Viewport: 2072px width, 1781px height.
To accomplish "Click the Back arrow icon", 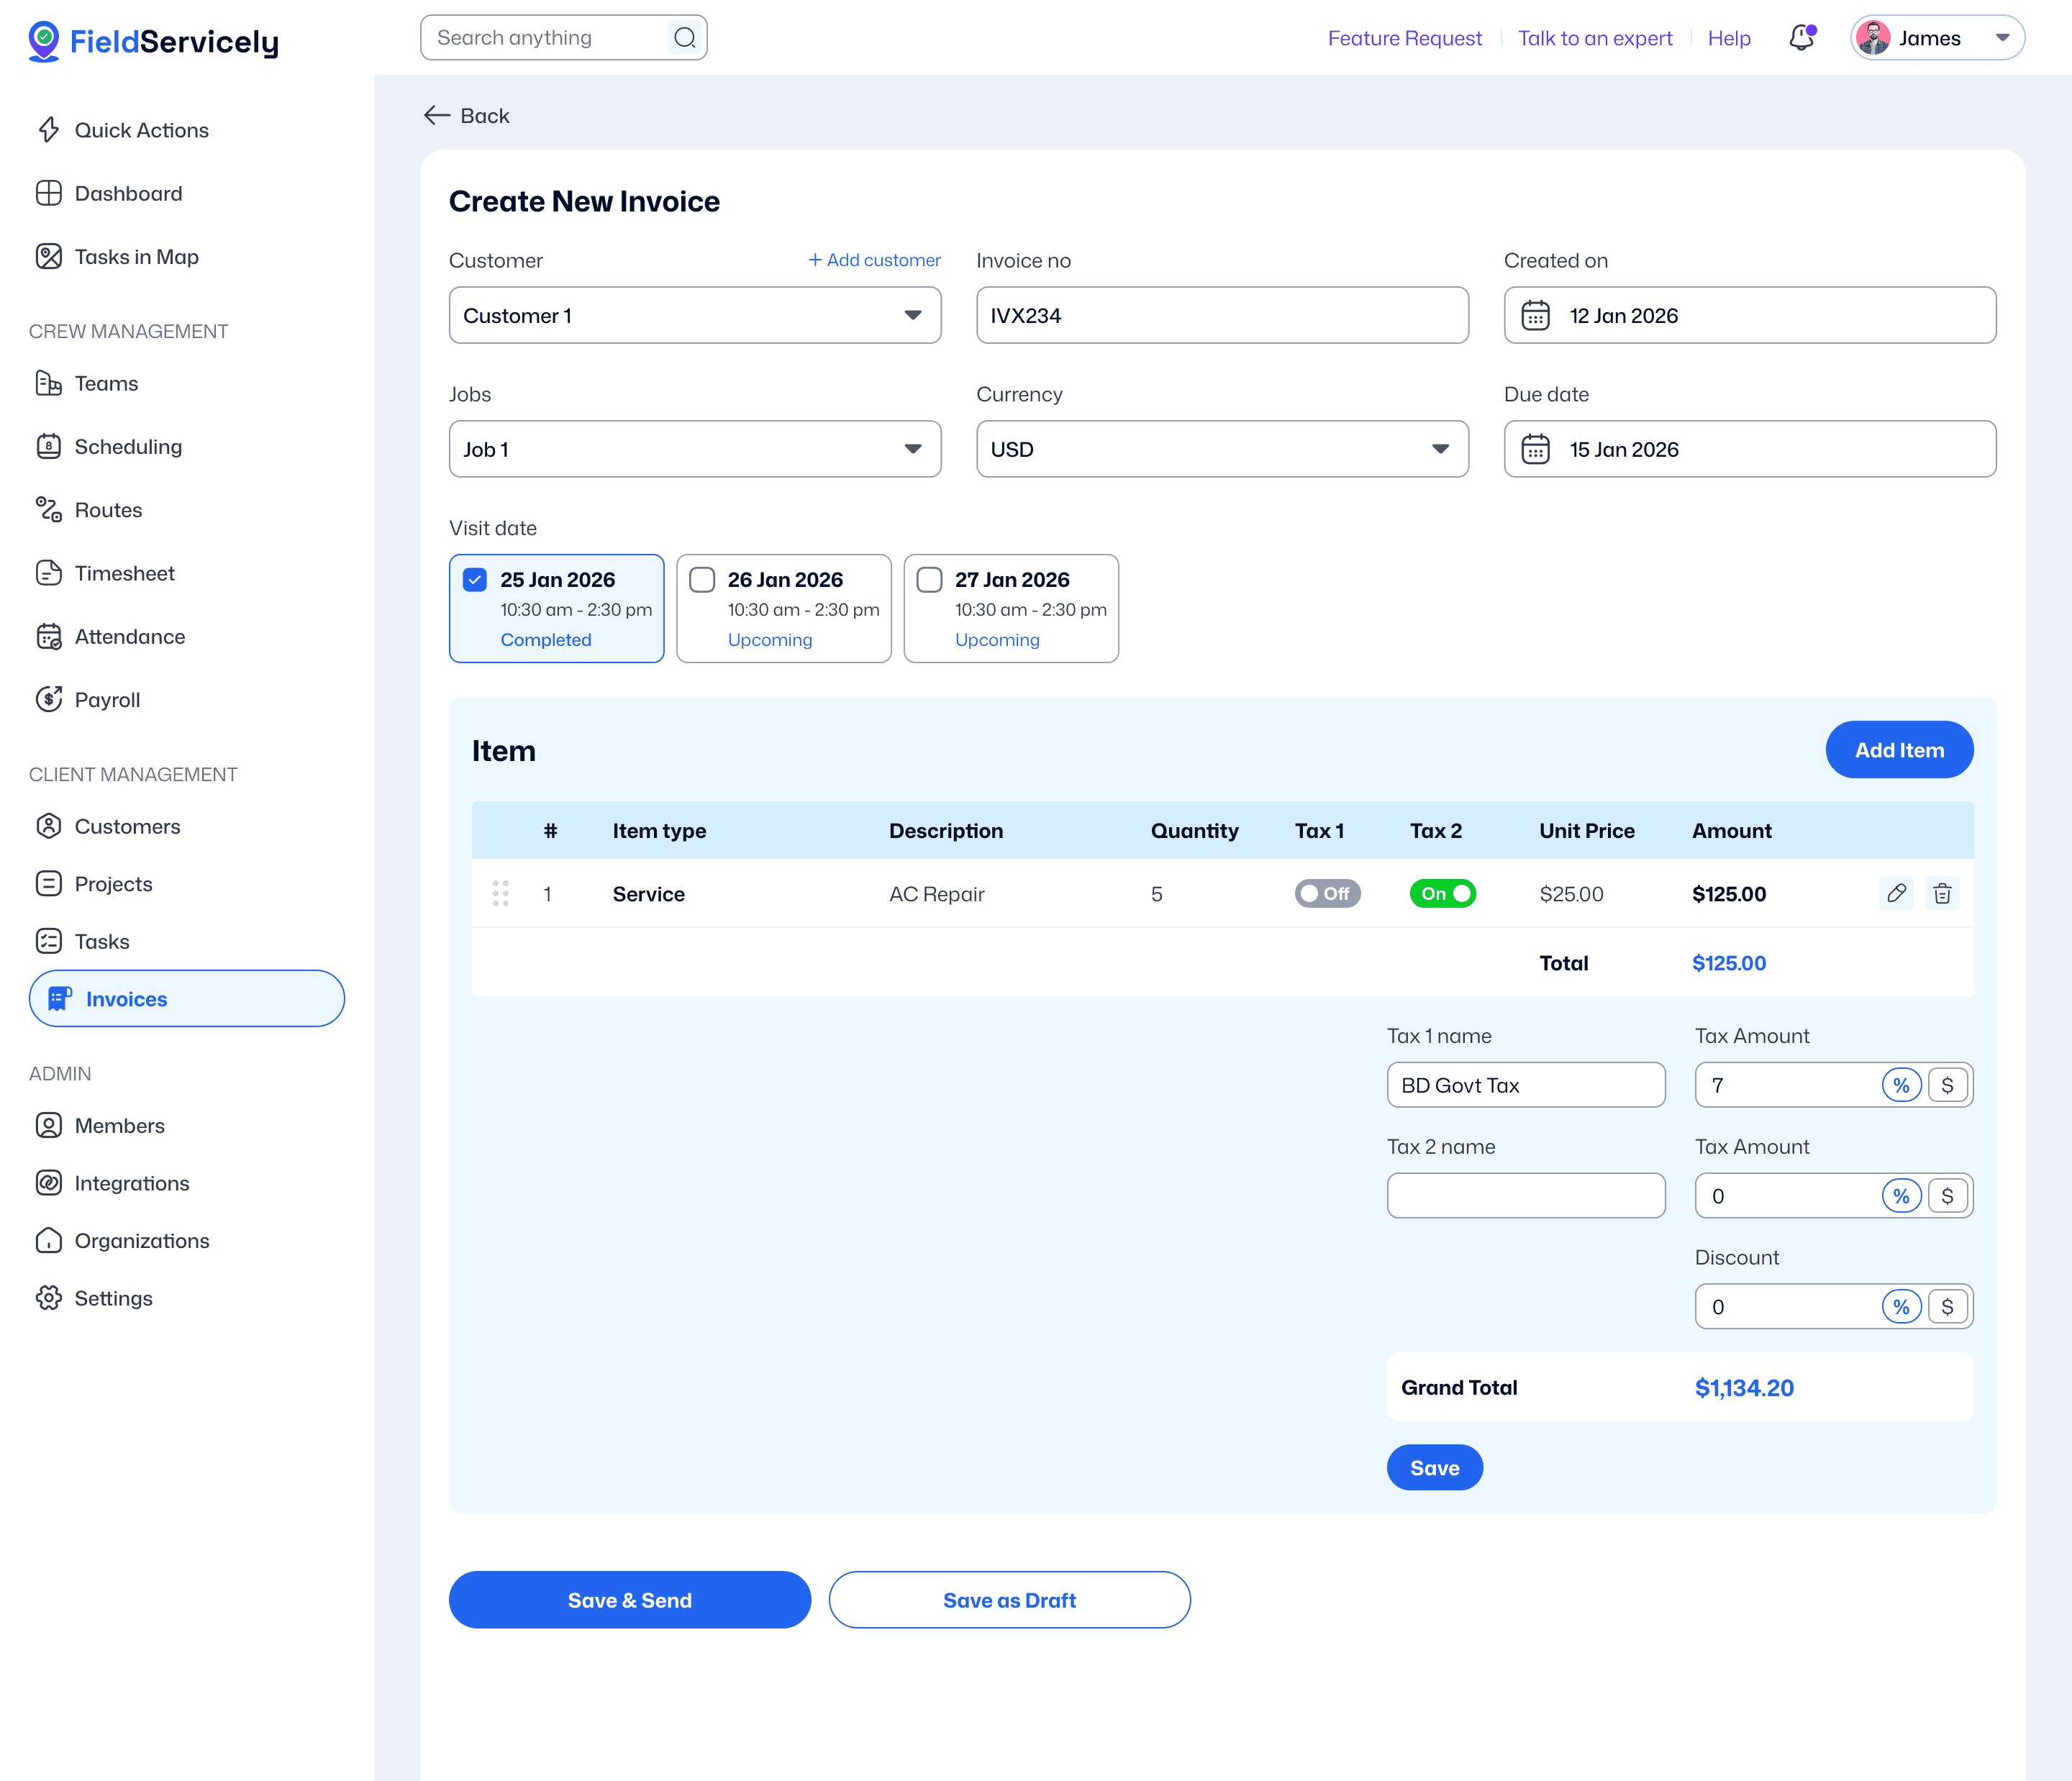I will (x=437, y=116).
